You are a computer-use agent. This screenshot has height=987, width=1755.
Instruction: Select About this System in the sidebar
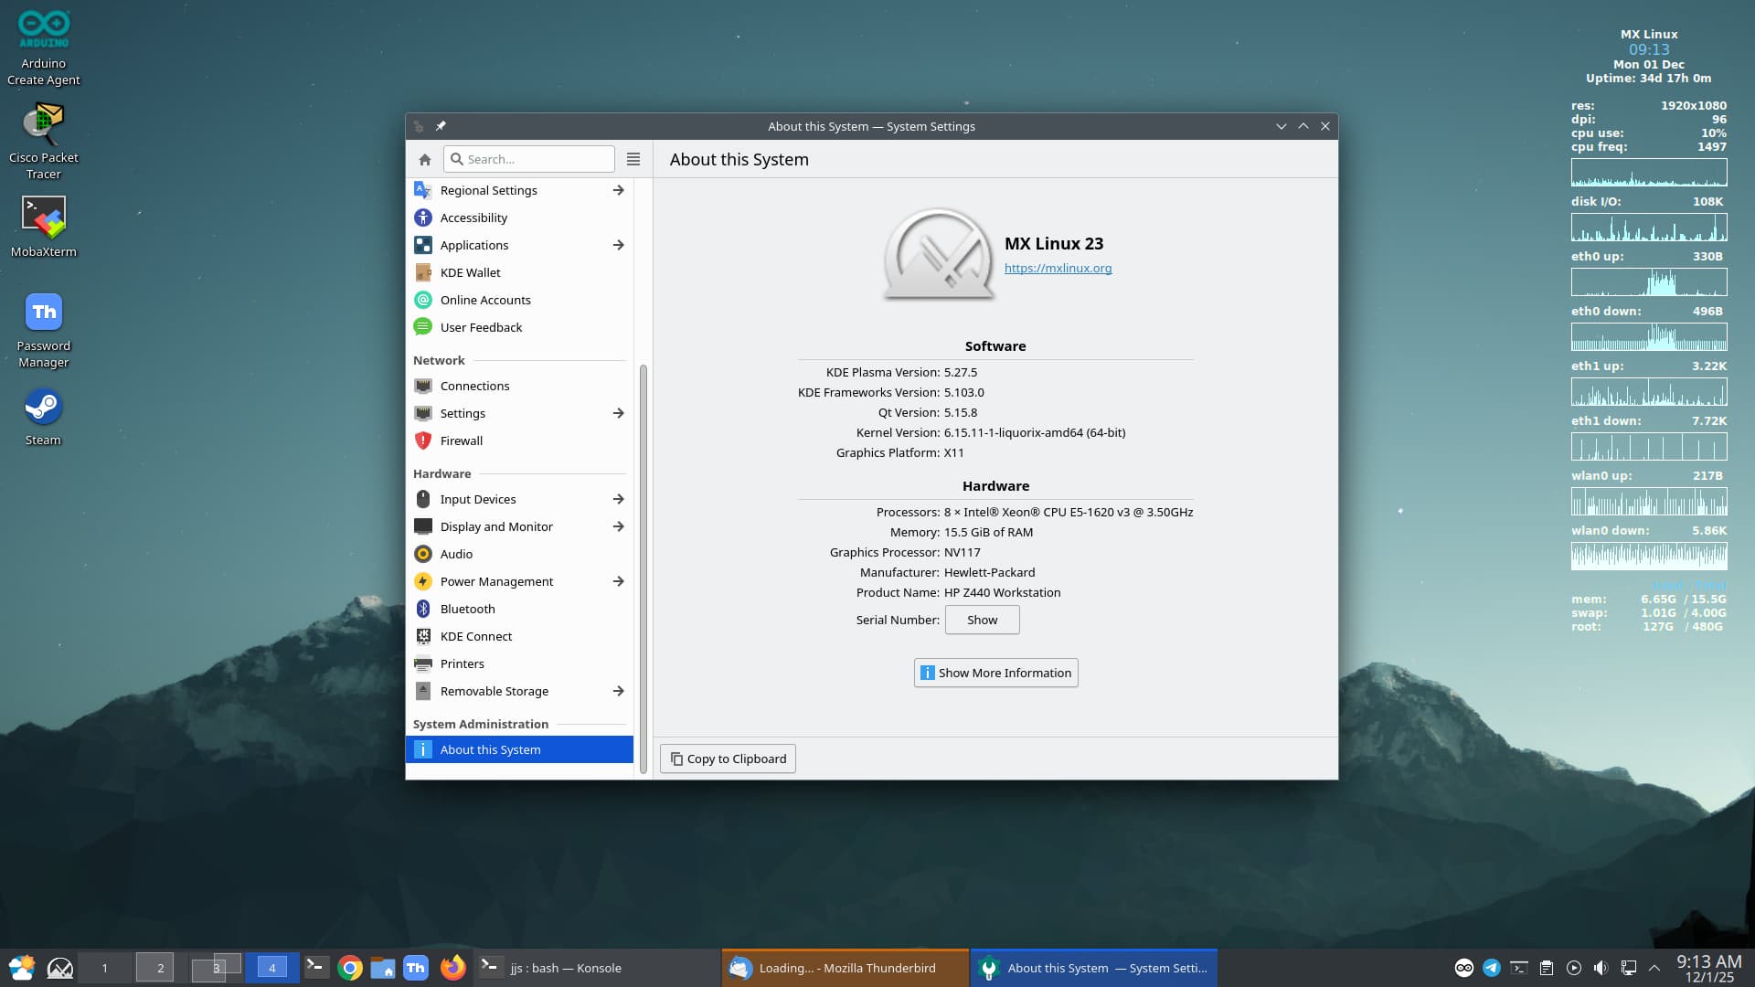[490, 749]
